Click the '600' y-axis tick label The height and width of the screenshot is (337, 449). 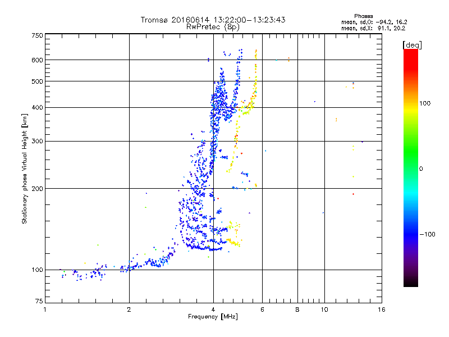(x=37, y=60)
